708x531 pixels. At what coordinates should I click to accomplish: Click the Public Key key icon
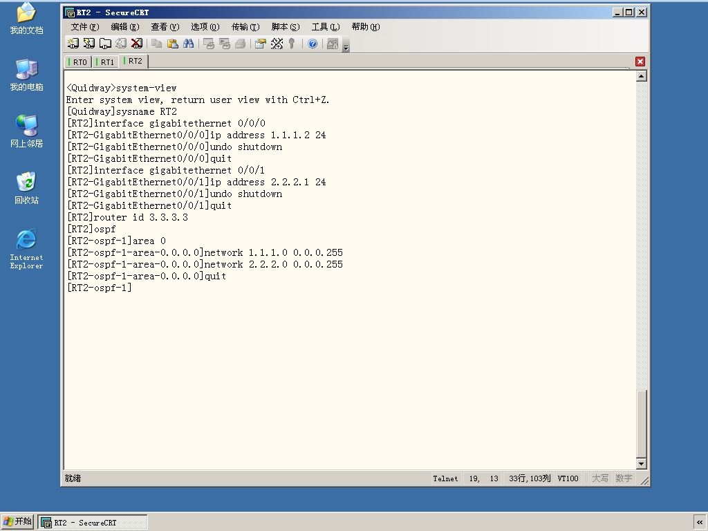click(x=292, y=44)
